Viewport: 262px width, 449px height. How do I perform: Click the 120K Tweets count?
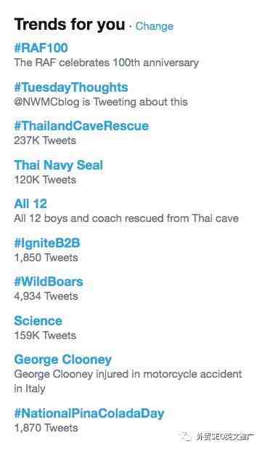tap(45, 180)
